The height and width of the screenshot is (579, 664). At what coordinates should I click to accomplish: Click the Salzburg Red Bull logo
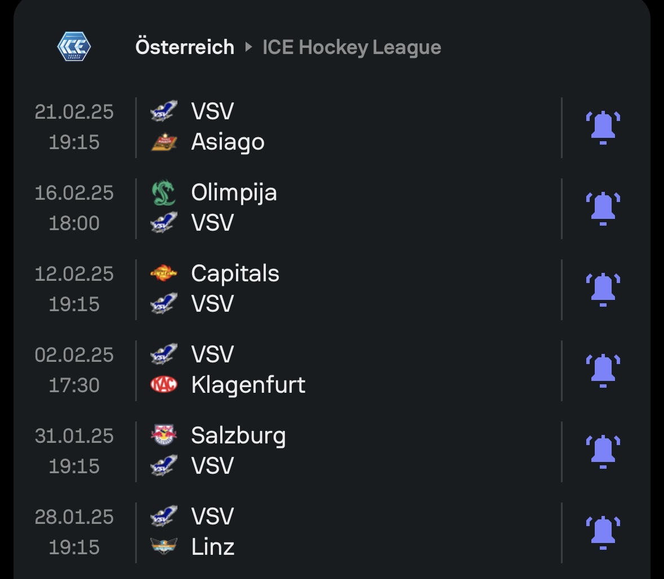[164, 436]
